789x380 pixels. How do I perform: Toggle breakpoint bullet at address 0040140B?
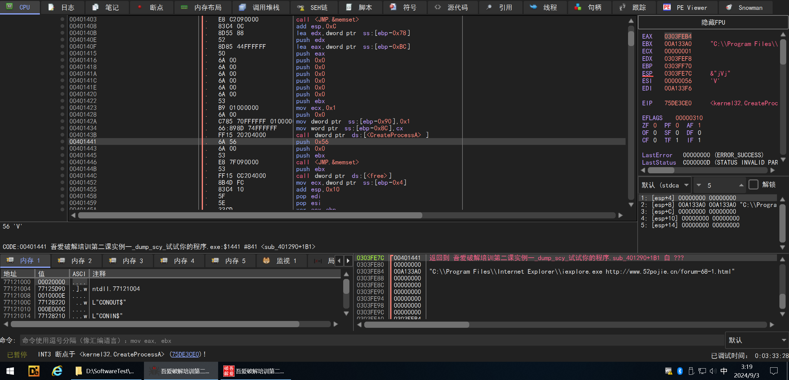tap(62, 33)
